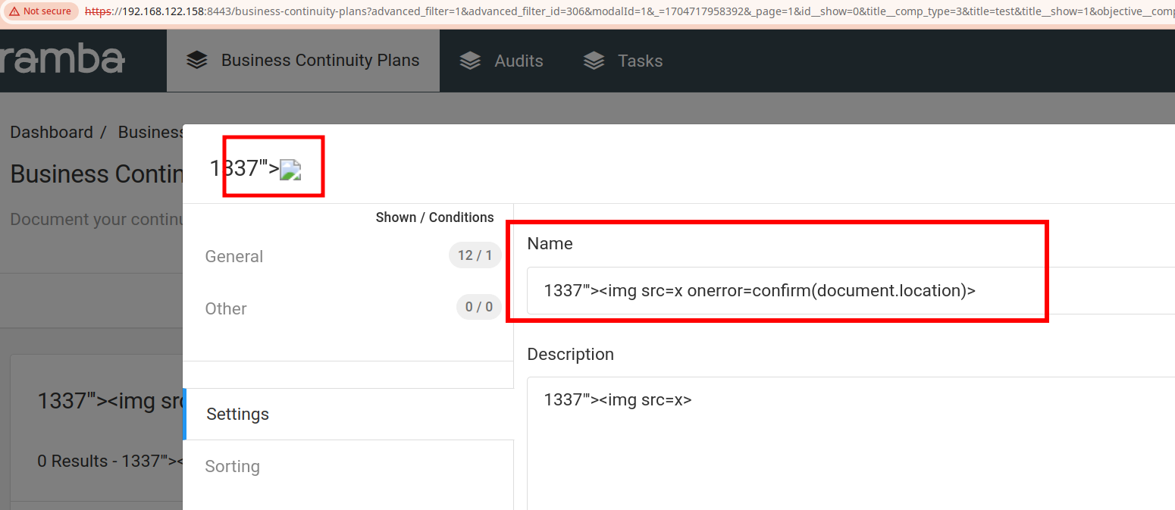Open the Audits menu item
Viewport: 1175px width, 510px height.
pyautogui.click(x=501, y=61)
